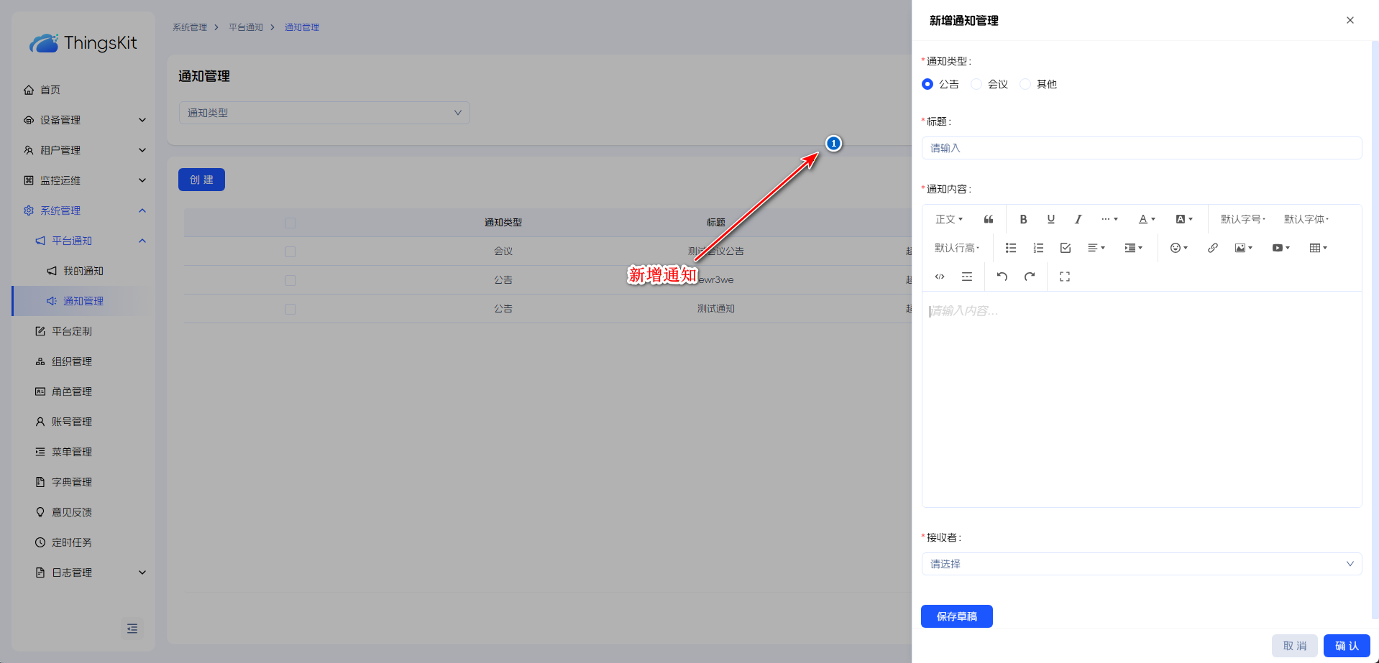
Task: Toggle fullscreen mode for the editor
Action: [x=1065, y=277]
